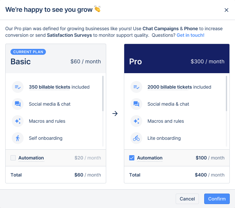Click the Basic plan Social media & chat text
This screenshot has height=208, width=235.
coord(49,104)
